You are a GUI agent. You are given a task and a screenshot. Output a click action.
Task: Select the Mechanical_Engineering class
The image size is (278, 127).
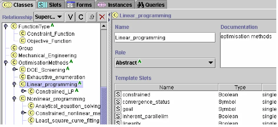point(47,56)
